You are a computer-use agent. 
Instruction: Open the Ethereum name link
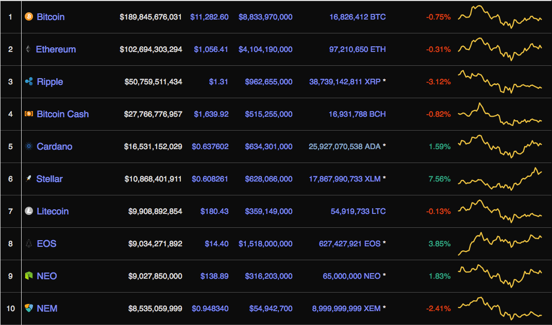pos(56,49)
